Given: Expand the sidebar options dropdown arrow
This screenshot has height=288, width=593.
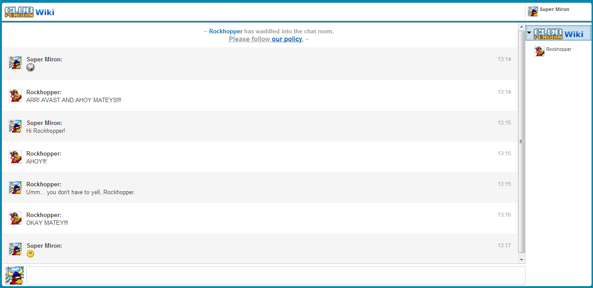Looking at the screenshot, I should click(530, 33).
